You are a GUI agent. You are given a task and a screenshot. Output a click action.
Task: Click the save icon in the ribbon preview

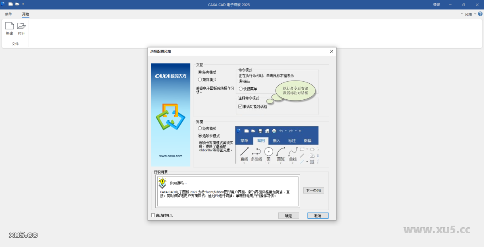click(x=261, y=131)
